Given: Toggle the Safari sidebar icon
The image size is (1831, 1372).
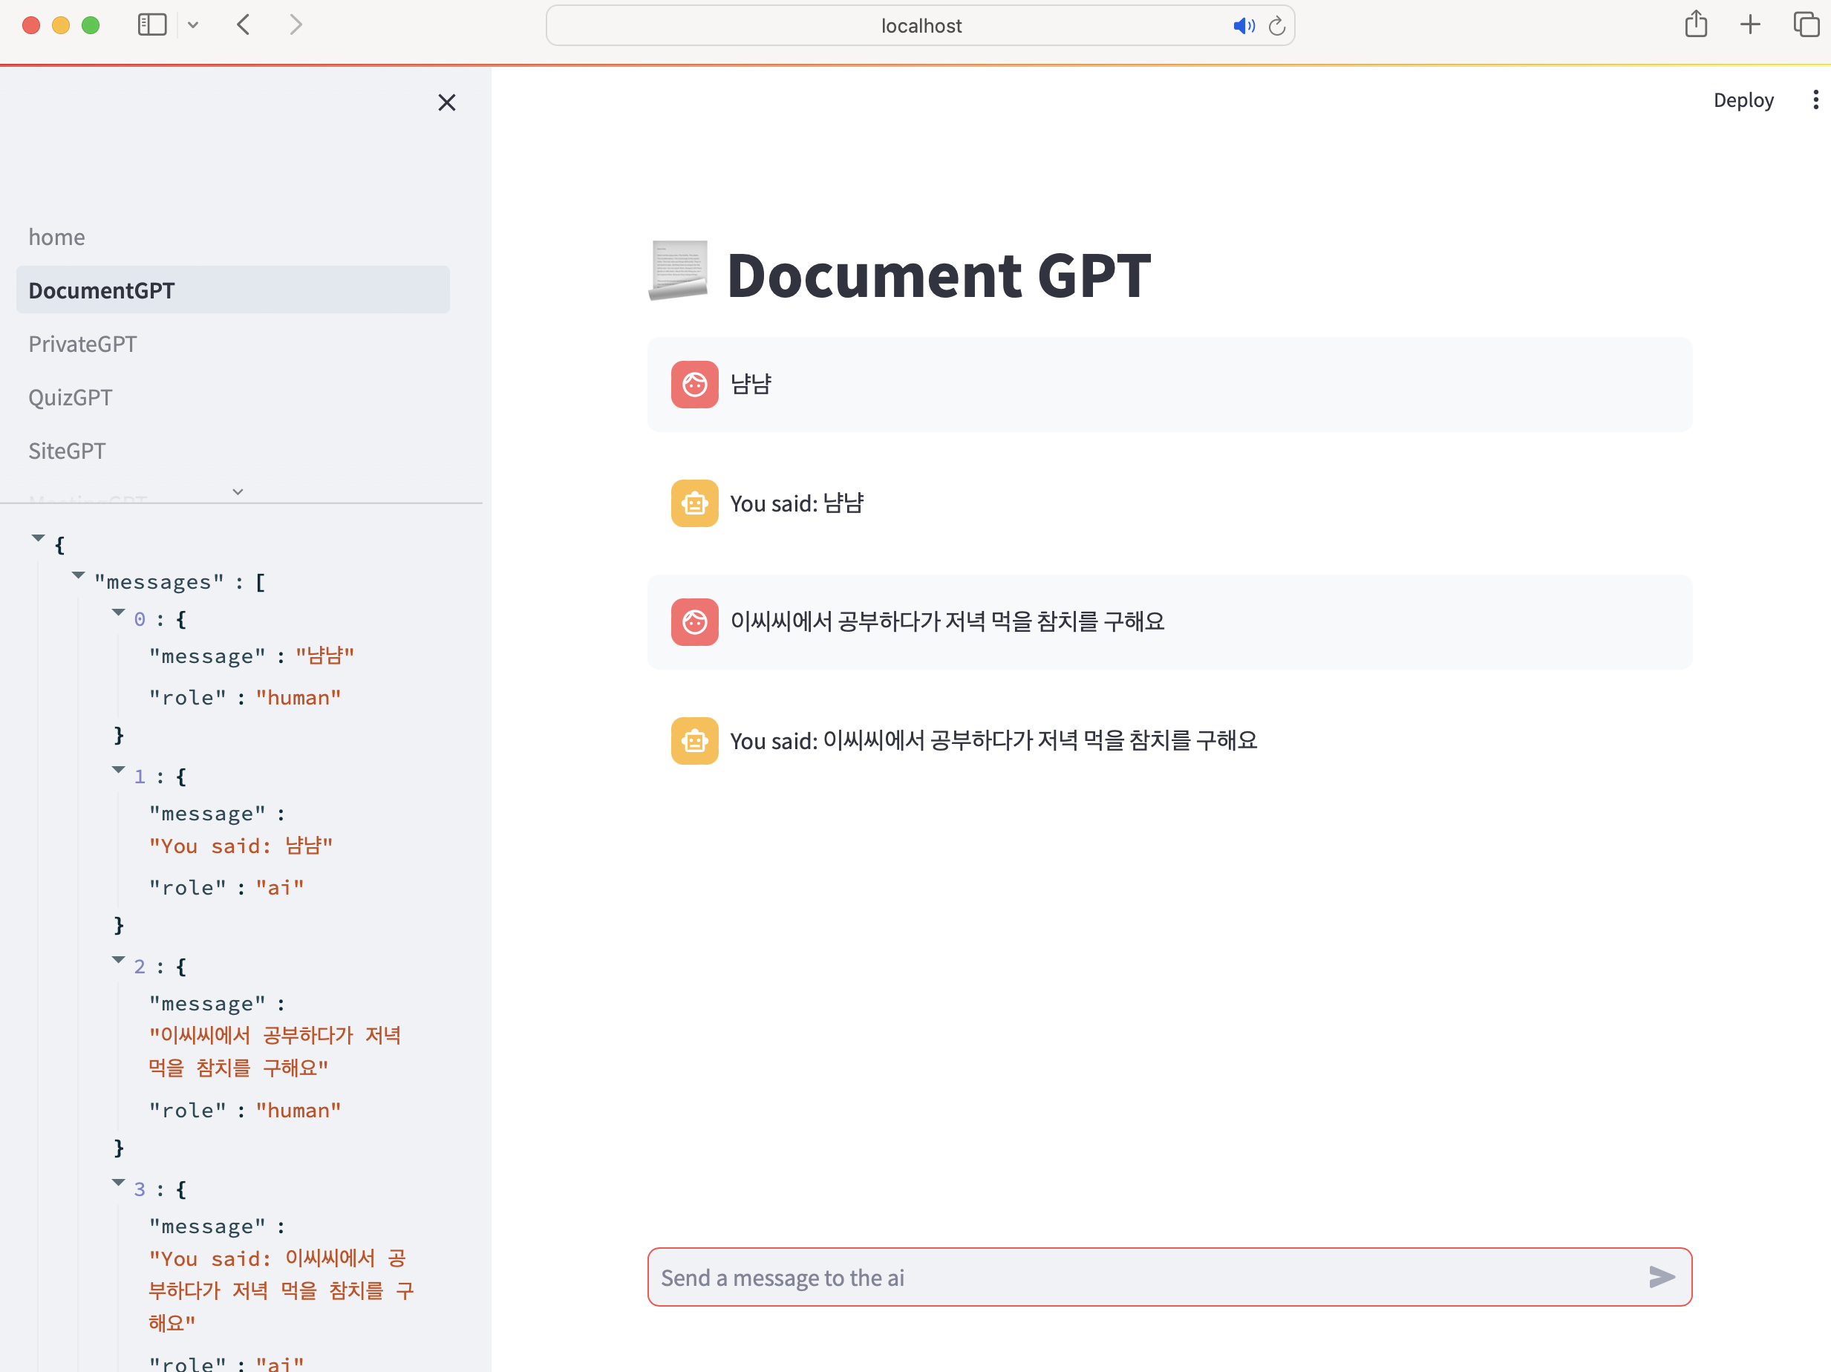Looking at the screenshot, I should point(152,24).
